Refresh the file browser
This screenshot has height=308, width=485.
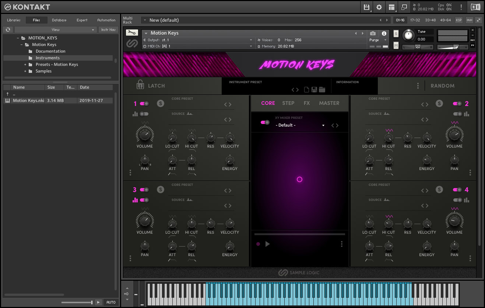point(8,29)
